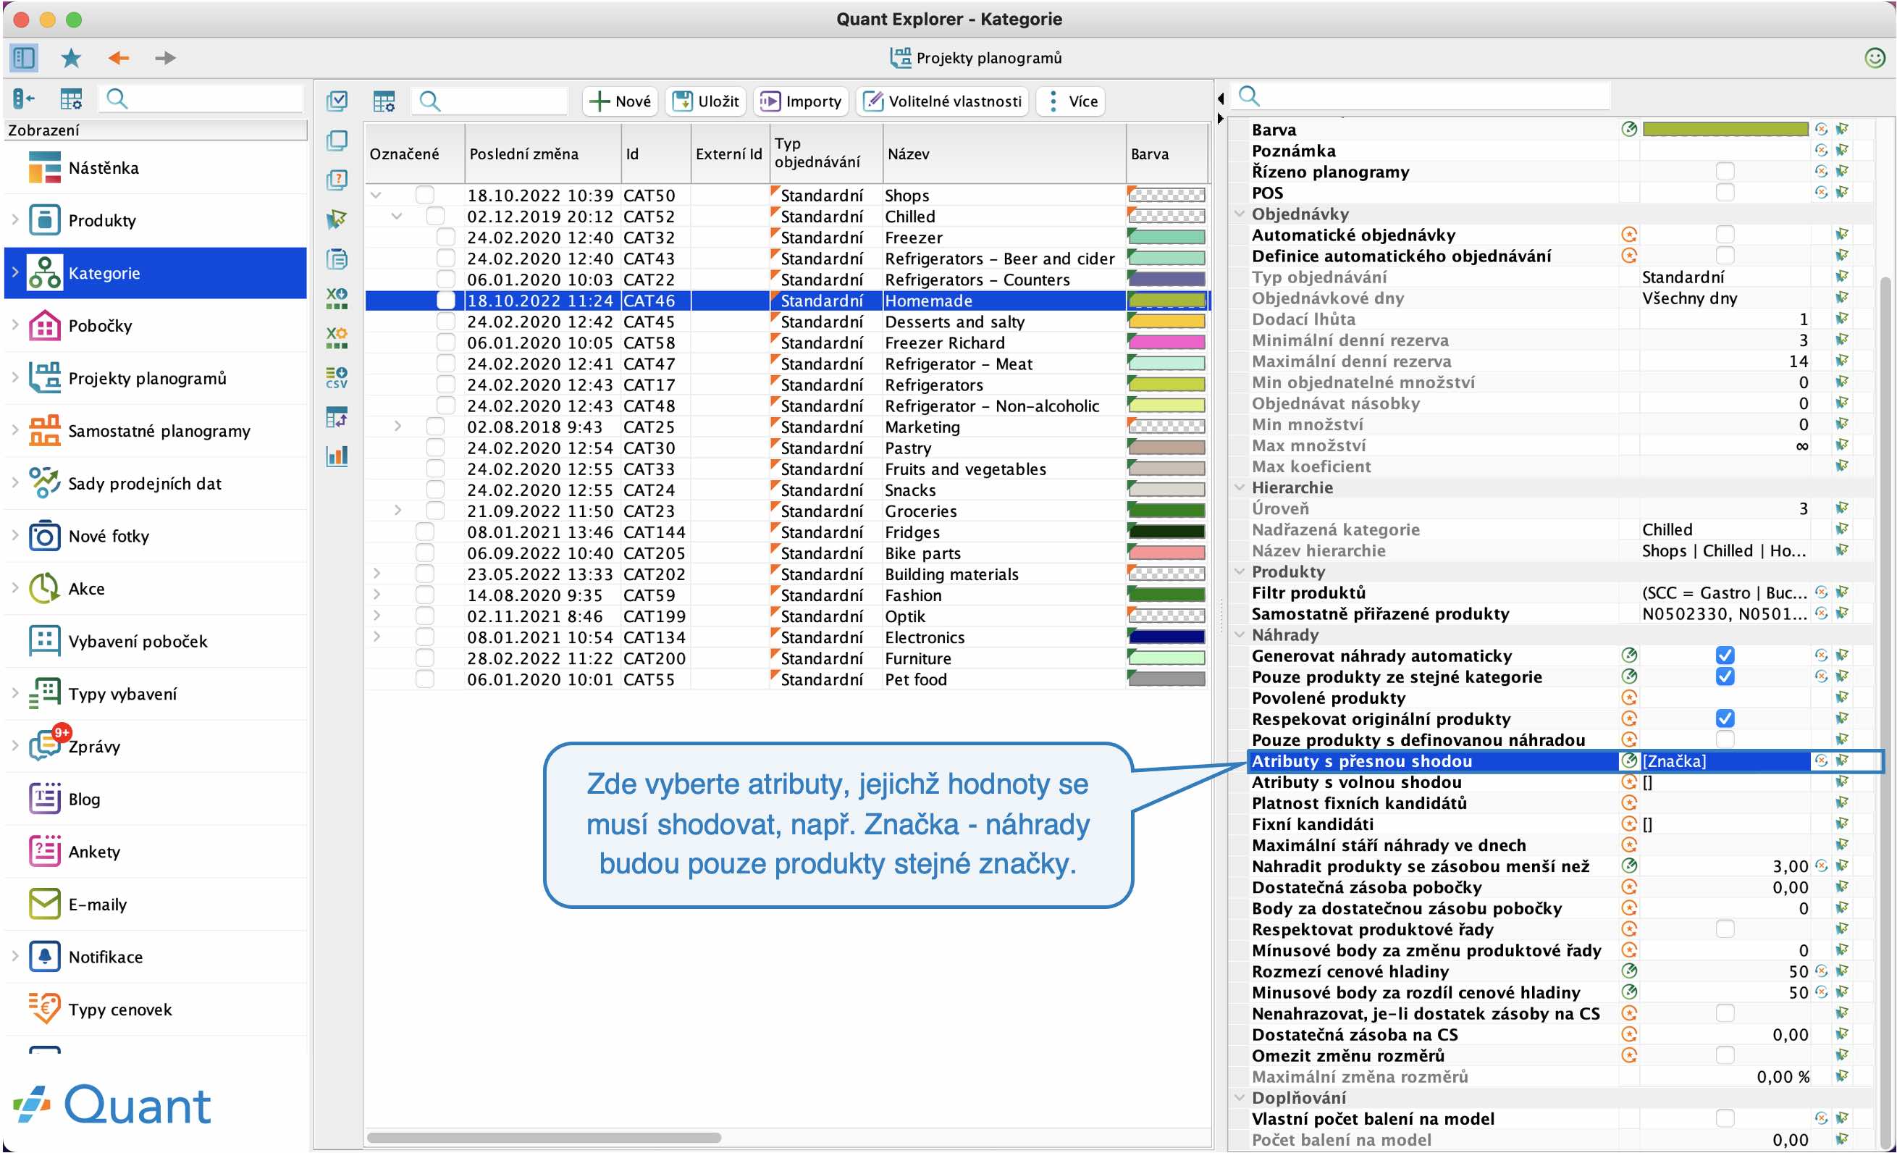The image size is (1897, 1153).
Task: Open the Více menu button
Action: [1071, 101]
